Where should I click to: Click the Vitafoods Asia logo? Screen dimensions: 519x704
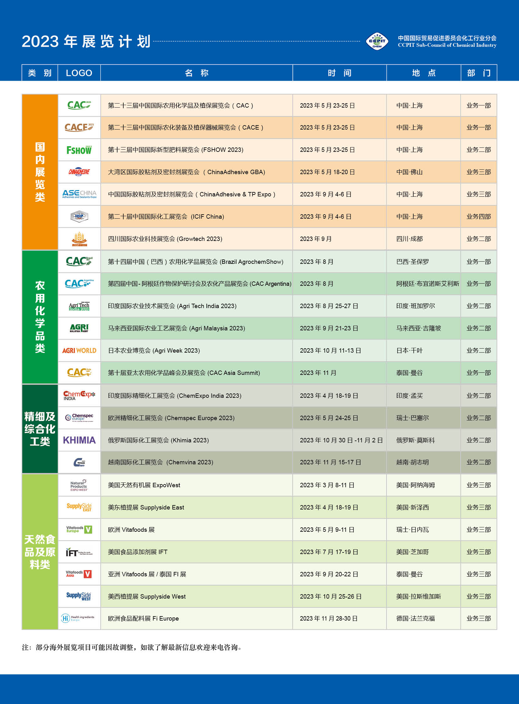coord(79,574)
